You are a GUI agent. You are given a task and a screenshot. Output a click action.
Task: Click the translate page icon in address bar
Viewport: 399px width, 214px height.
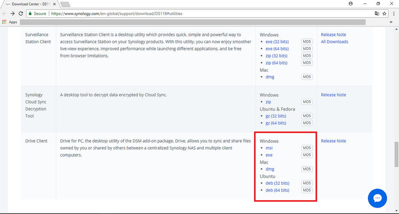pos(377,14)
